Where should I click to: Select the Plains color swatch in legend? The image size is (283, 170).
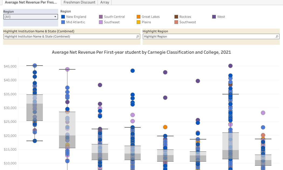tap(139, 22)
